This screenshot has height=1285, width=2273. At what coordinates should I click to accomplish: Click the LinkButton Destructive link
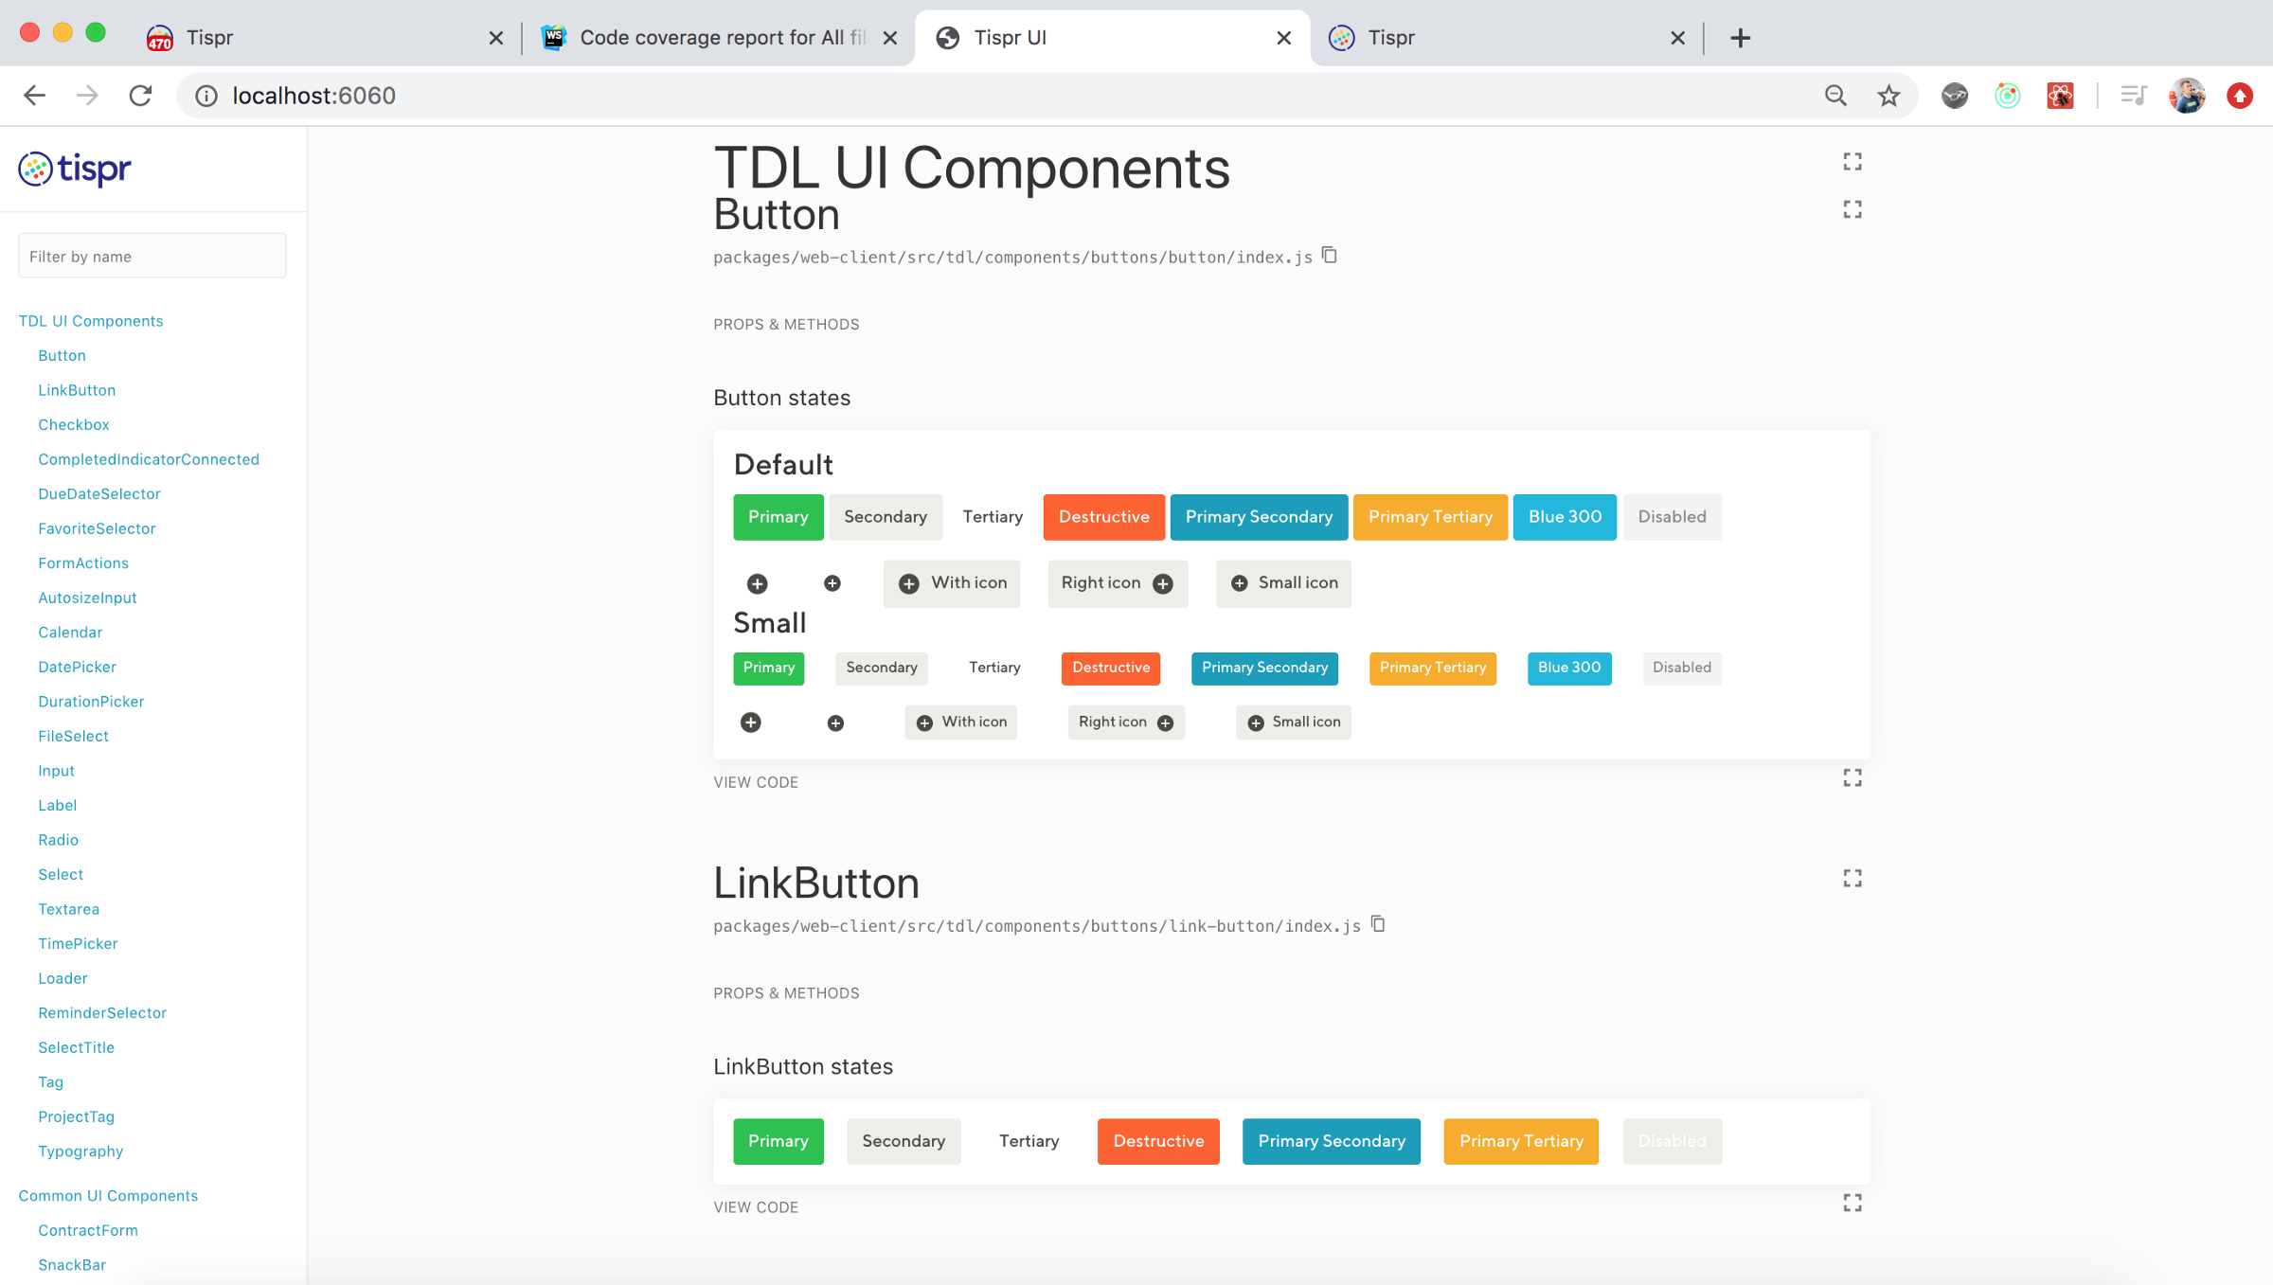1158,1141
